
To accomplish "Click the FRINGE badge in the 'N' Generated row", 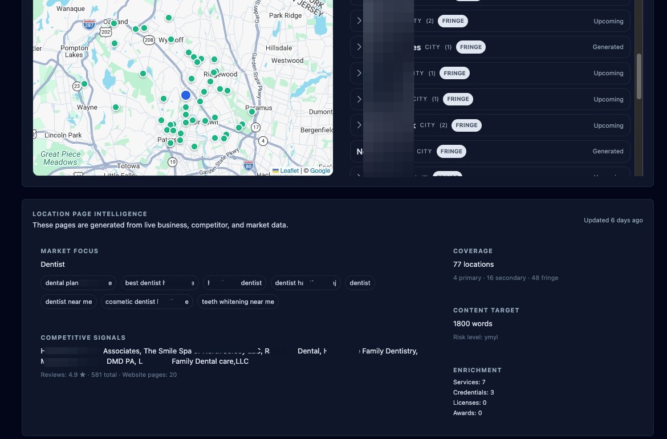I will [x=451, y=152].
